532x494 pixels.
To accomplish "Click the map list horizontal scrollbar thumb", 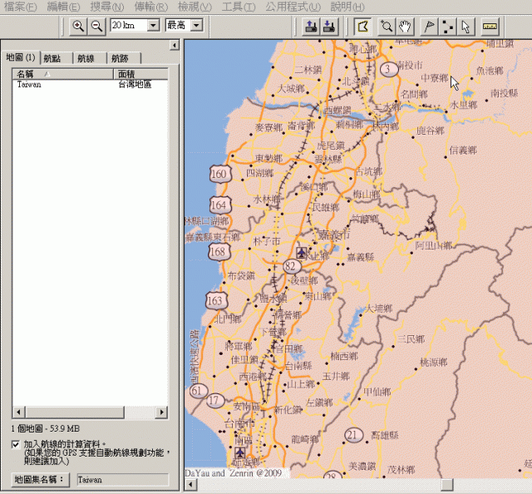I will [74, 412].
